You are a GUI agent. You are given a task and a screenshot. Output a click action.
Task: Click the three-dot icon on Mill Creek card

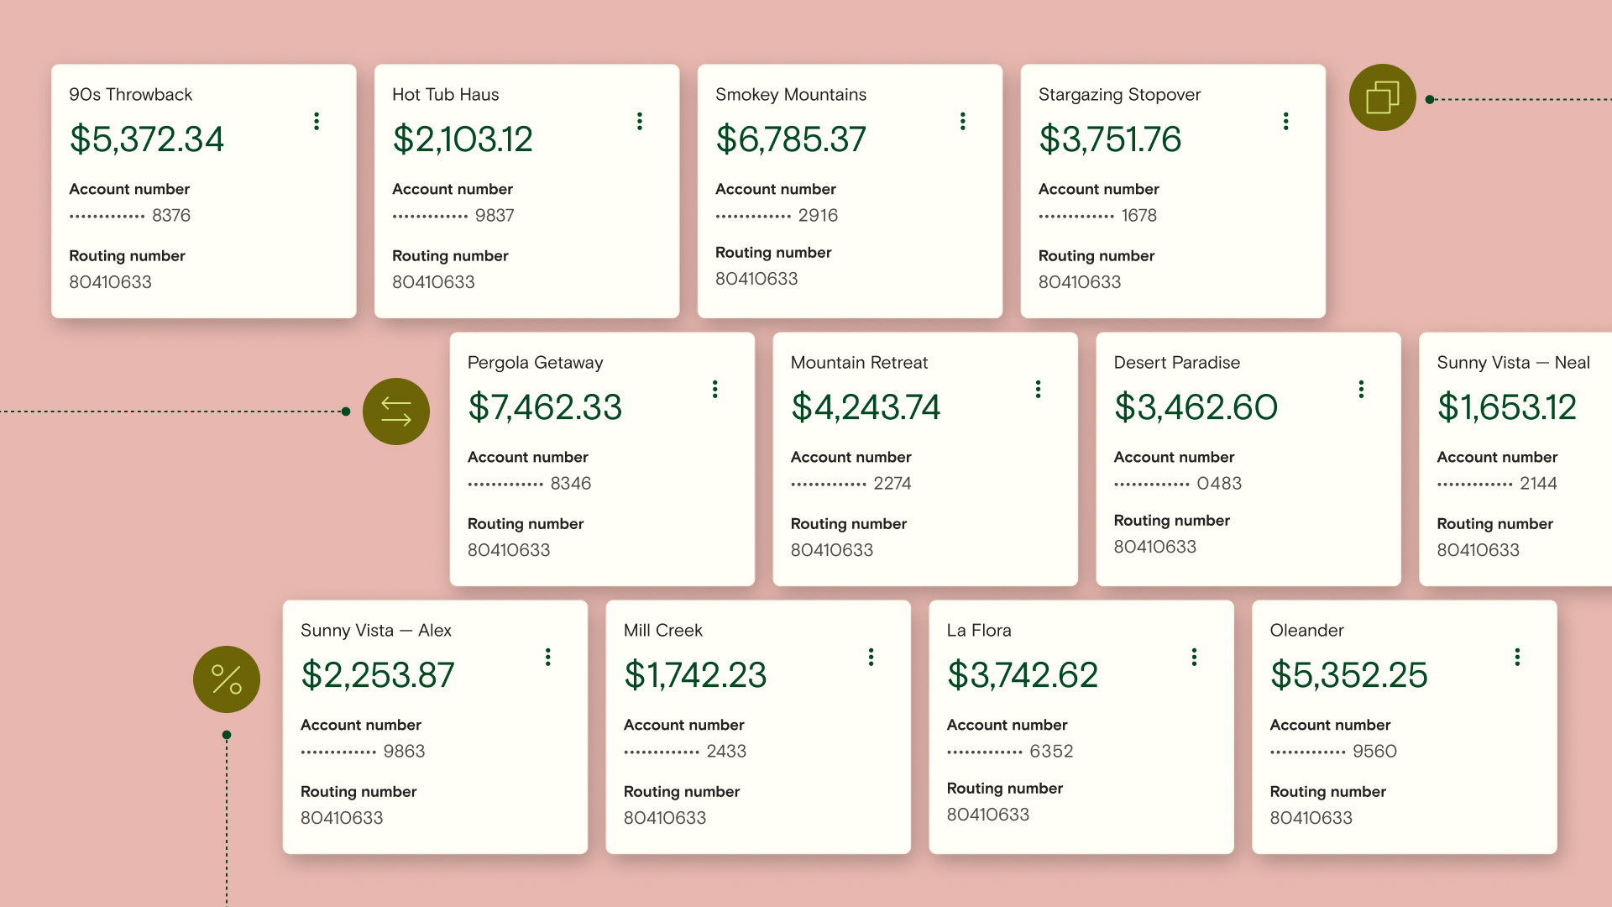(x=871, y=657)
